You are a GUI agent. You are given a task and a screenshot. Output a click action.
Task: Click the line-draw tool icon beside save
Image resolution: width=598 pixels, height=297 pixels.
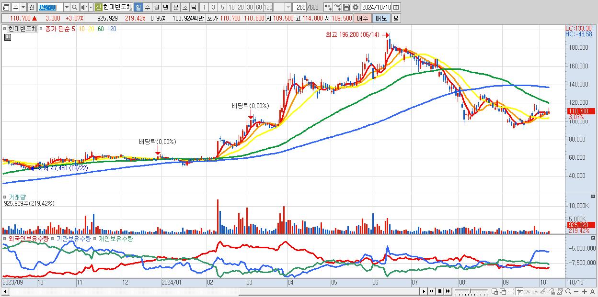(337, 7)
